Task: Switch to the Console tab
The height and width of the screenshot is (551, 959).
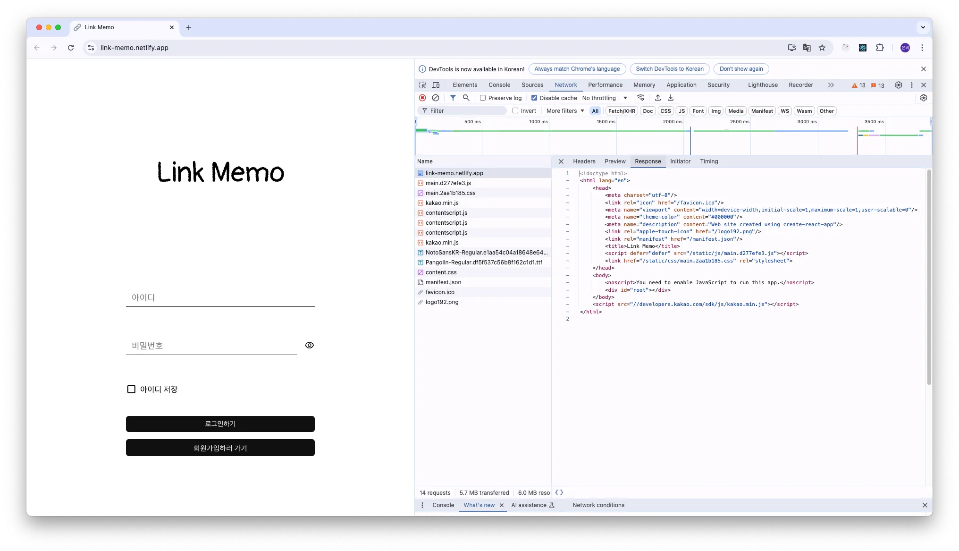Action: coord(499,85)
